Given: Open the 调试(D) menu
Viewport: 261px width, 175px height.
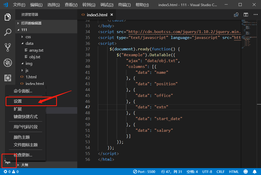Looking at the screenshot, I should pos(106,5).
